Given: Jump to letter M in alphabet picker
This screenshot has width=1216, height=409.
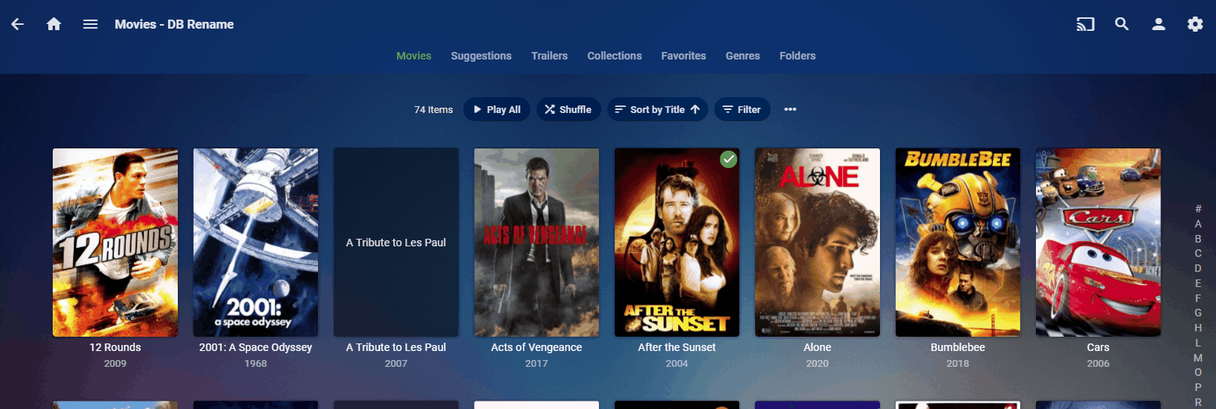Looking at the screenshot, I should pos(1198,358).
